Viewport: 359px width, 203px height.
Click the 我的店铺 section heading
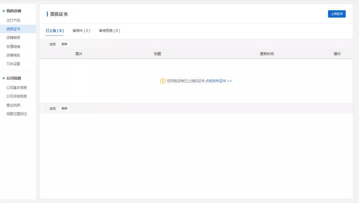tap(14, 11)
